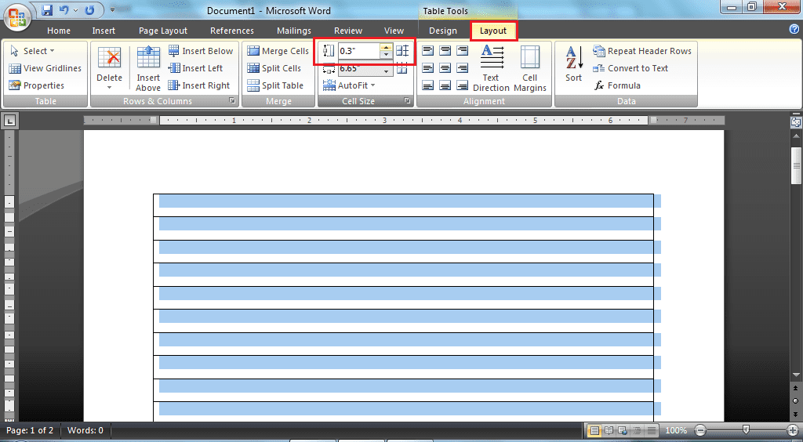Screen dimensions: 803x442
Task: Click Insert Above
Action: [x=148, y=69]
